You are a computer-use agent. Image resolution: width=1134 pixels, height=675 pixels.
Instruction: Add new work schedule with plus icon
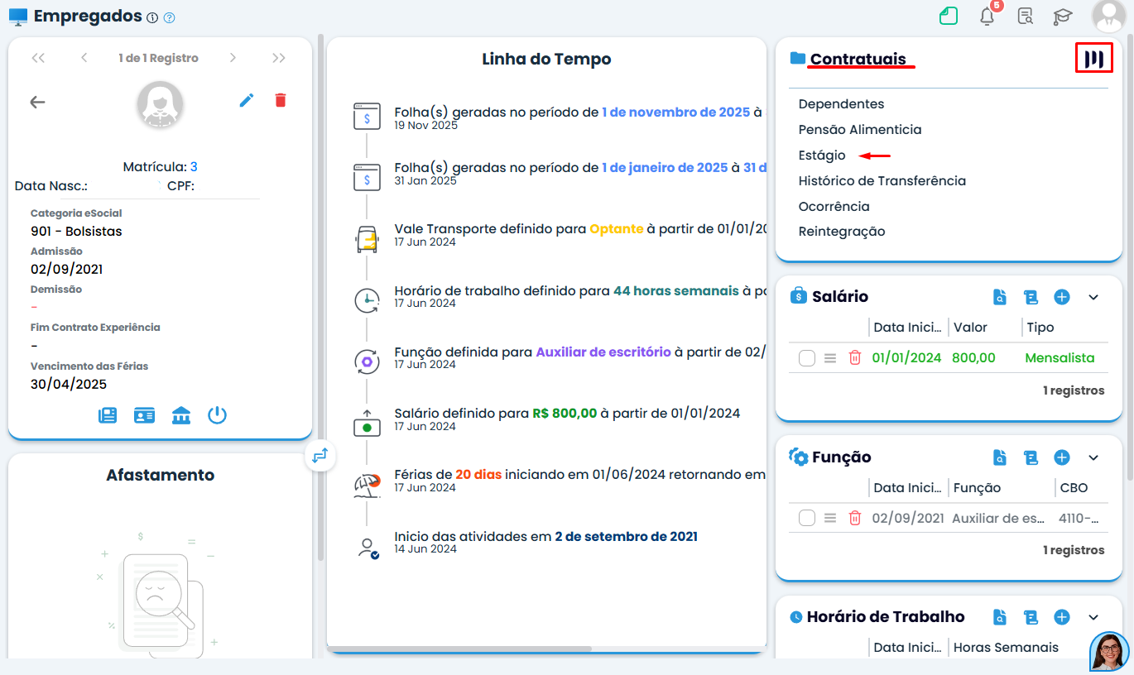click(x=1062, y=617)
